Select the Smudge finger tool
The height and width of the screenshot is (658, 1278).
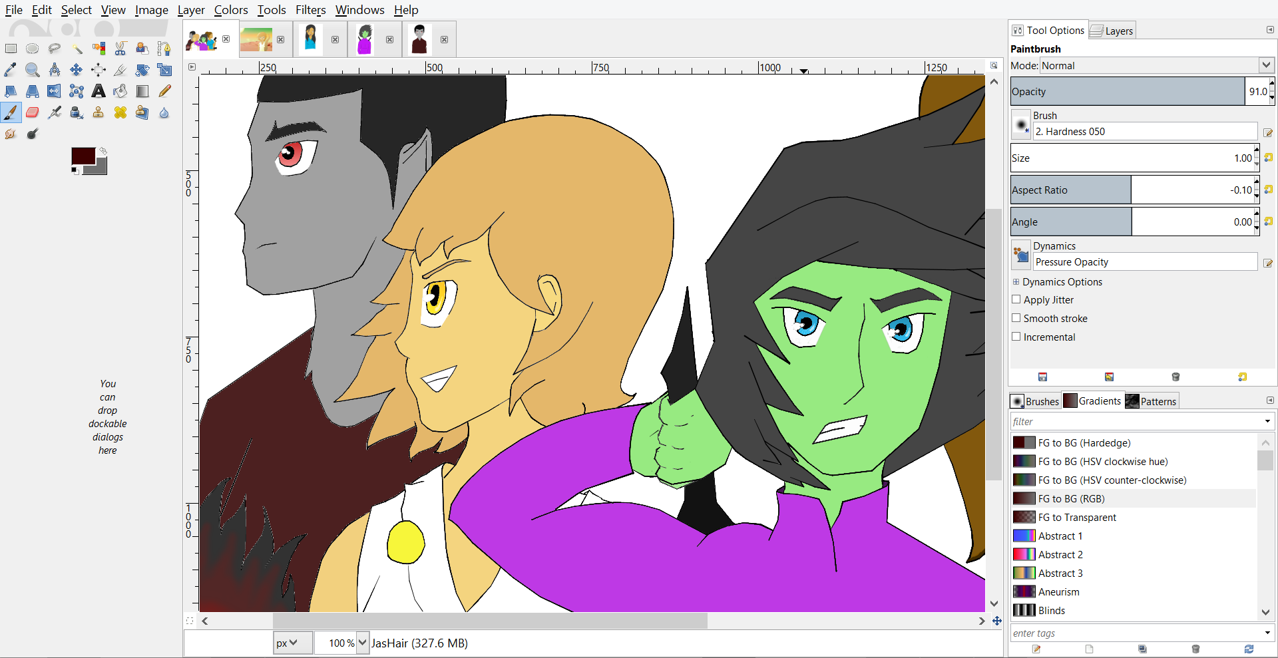coord(11,134)
